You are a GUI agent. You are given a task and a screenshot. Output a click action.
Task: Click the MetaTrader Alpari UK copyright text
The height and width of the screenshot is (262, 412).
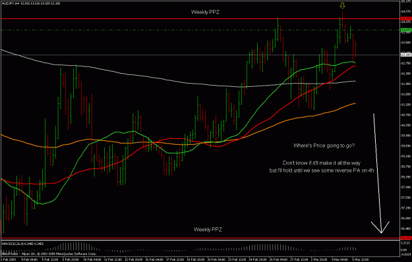pyautogui.click(x=49, y=254)
